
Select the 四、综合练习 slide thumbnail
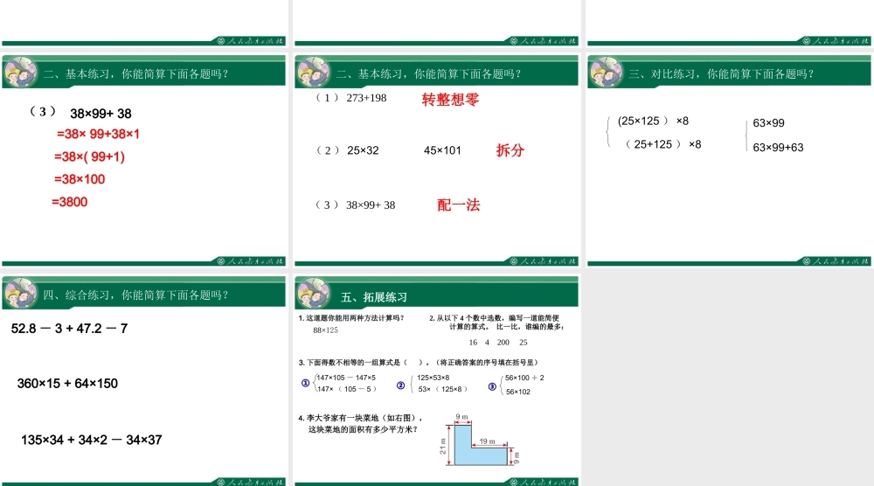(x=144, y=380)
